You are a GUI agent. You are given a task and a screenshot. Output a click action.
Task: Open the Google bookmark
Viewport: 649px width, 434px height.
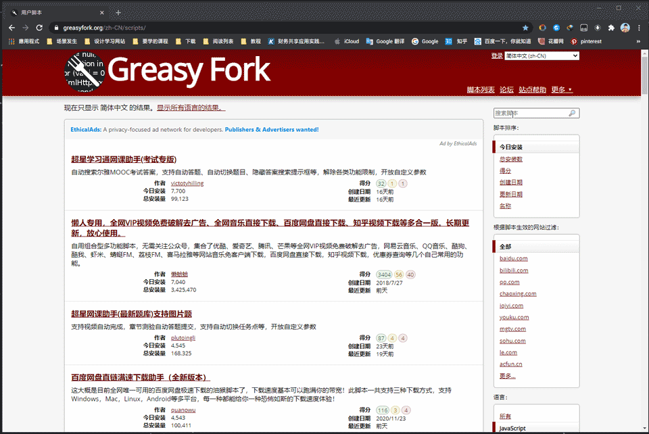click(425, 41)
